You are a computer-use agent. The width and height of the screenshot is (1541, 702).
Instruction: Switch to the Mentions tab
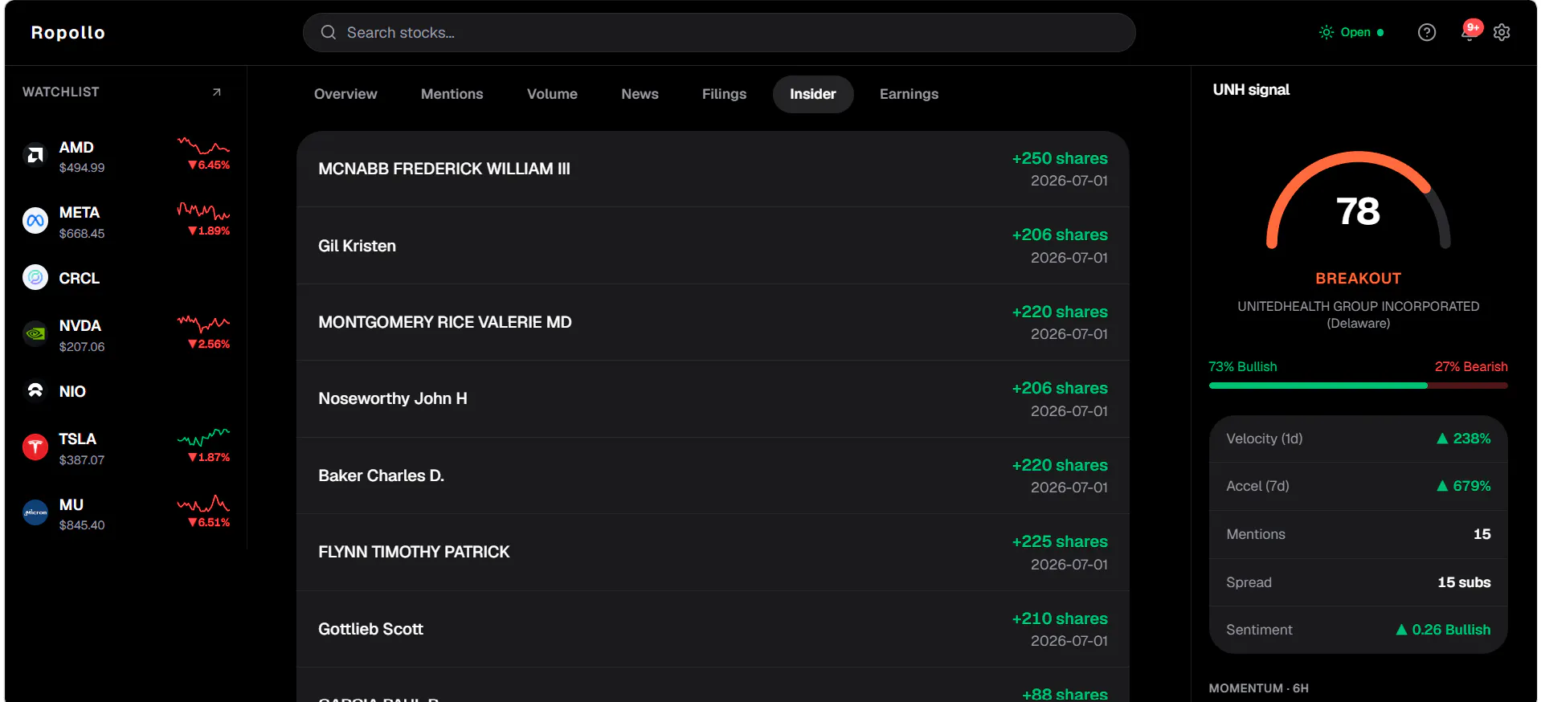tap(452, 94)
